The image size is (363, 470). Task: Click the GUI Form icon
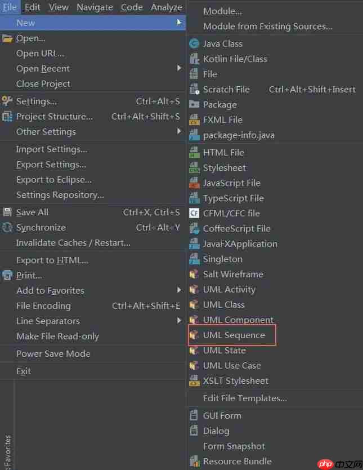coord(194,415)
